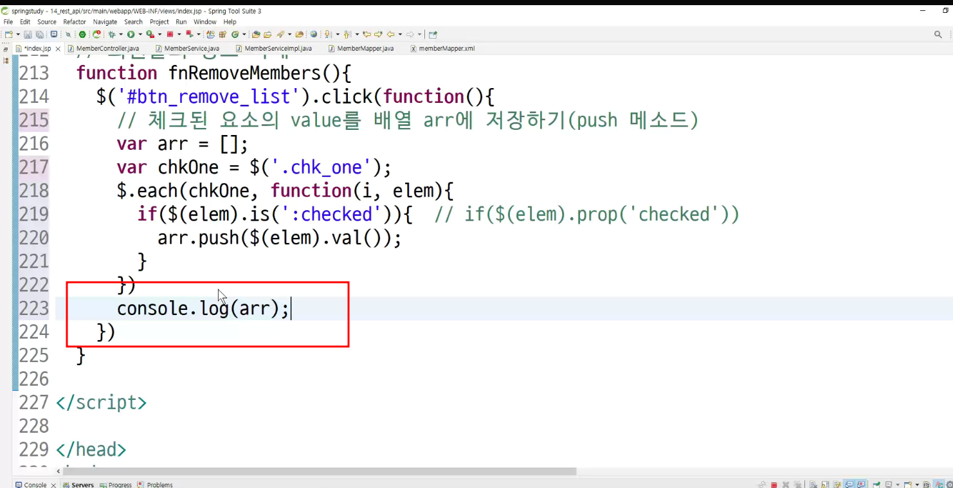Open the Source menu

(x=47, y=22)
